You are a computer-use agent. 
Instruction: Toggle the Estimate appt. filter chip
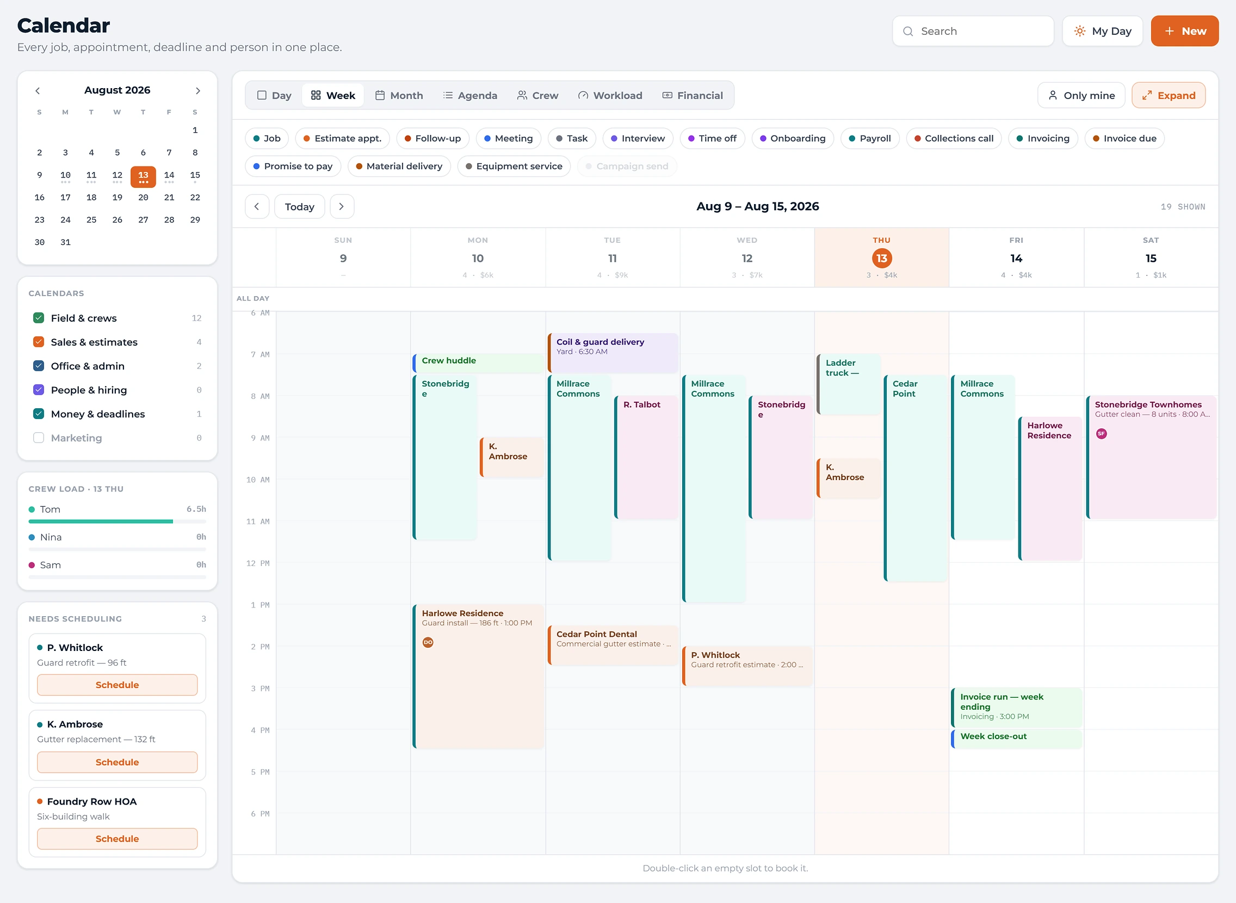(342, 138)
